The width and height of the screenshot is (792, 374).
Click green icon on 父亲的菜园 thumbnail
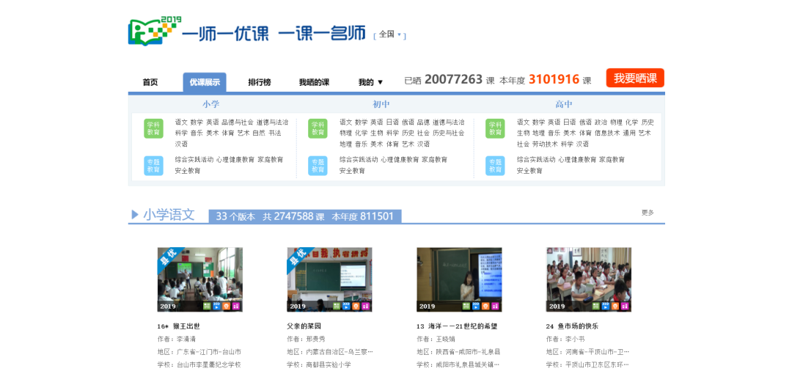tap(337, 306)
